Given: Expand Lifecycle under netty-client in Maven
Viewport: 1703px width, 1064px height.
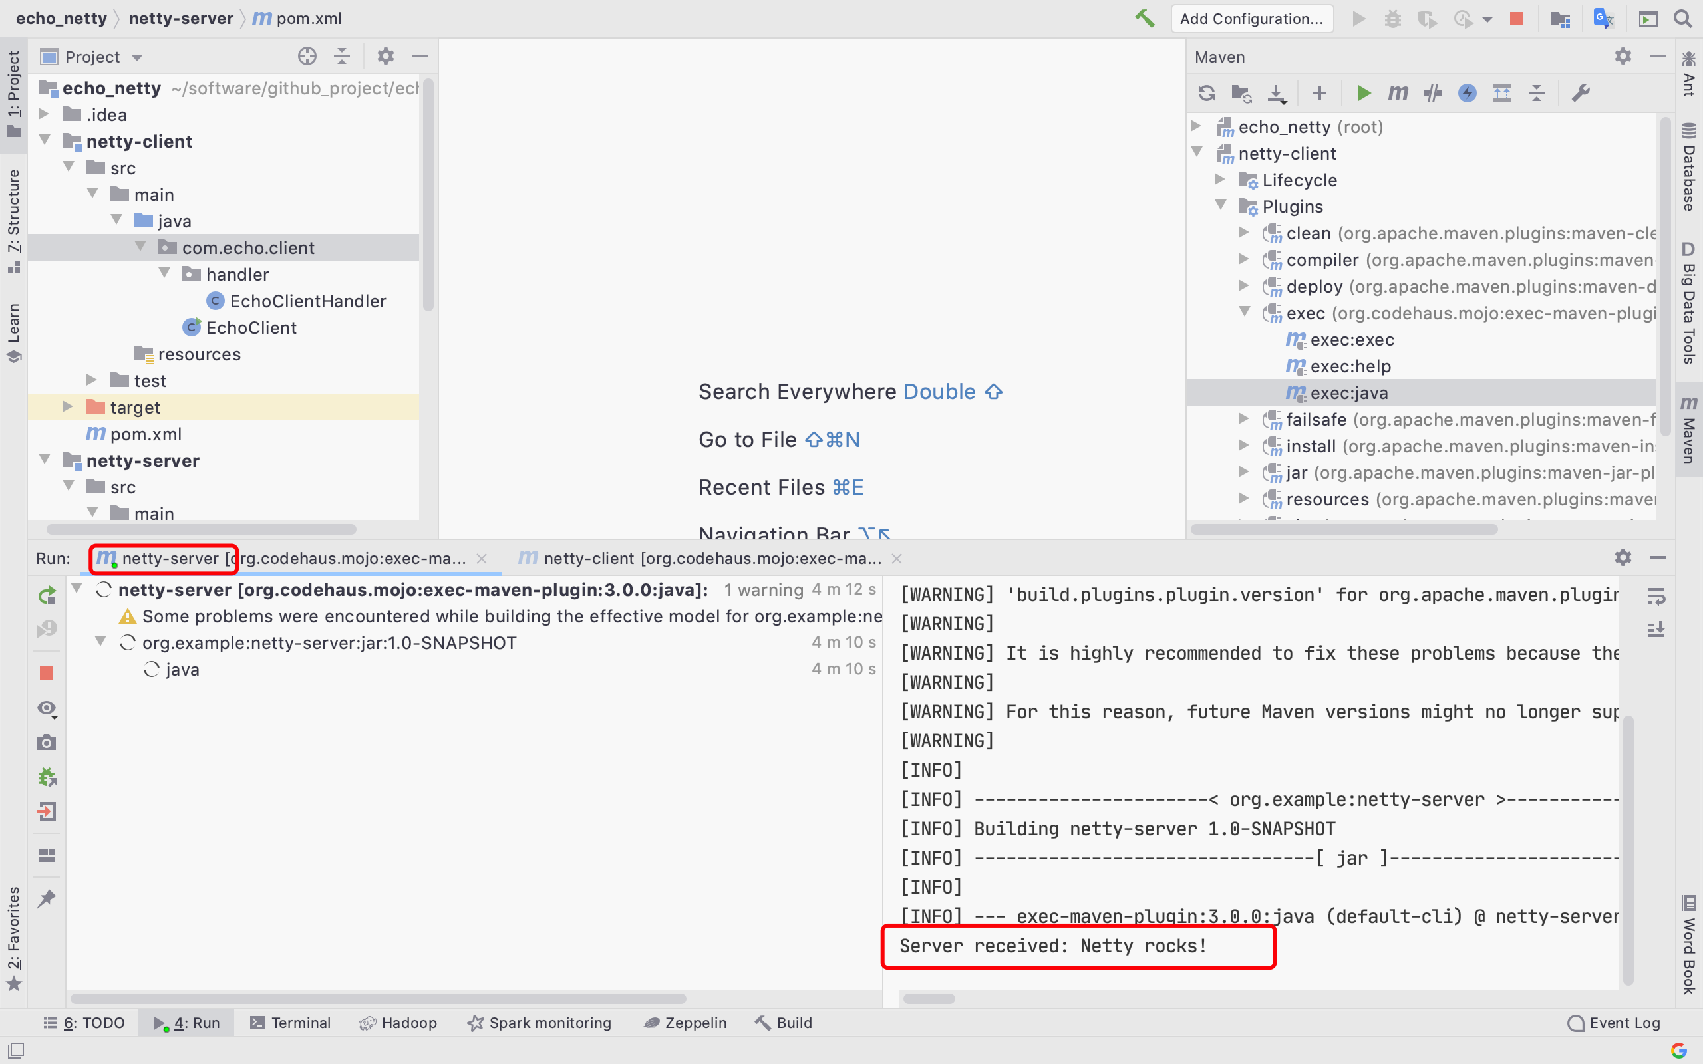Looking at the screenshot, I should tap(1219, 180).
